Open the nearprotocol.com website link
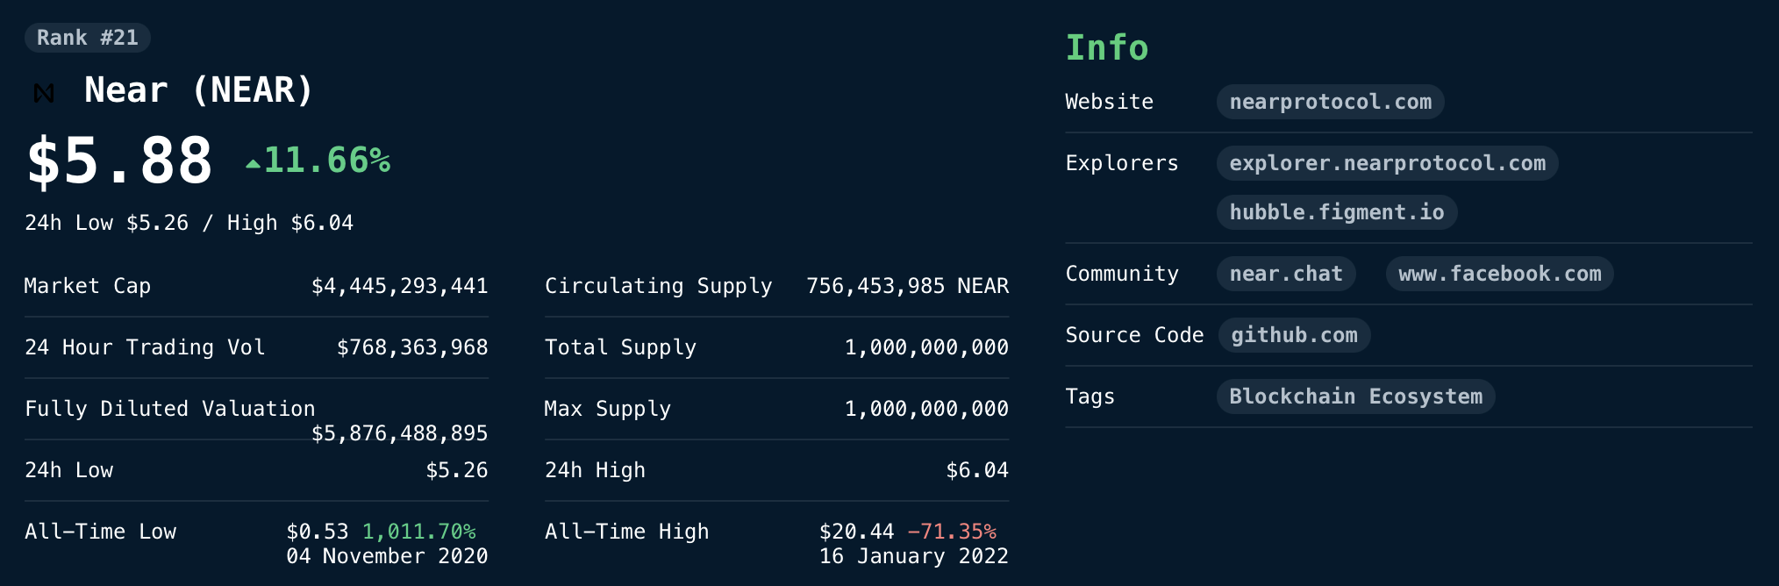The height and width of the screenshot is (586, 1779). pos(1330,102)
